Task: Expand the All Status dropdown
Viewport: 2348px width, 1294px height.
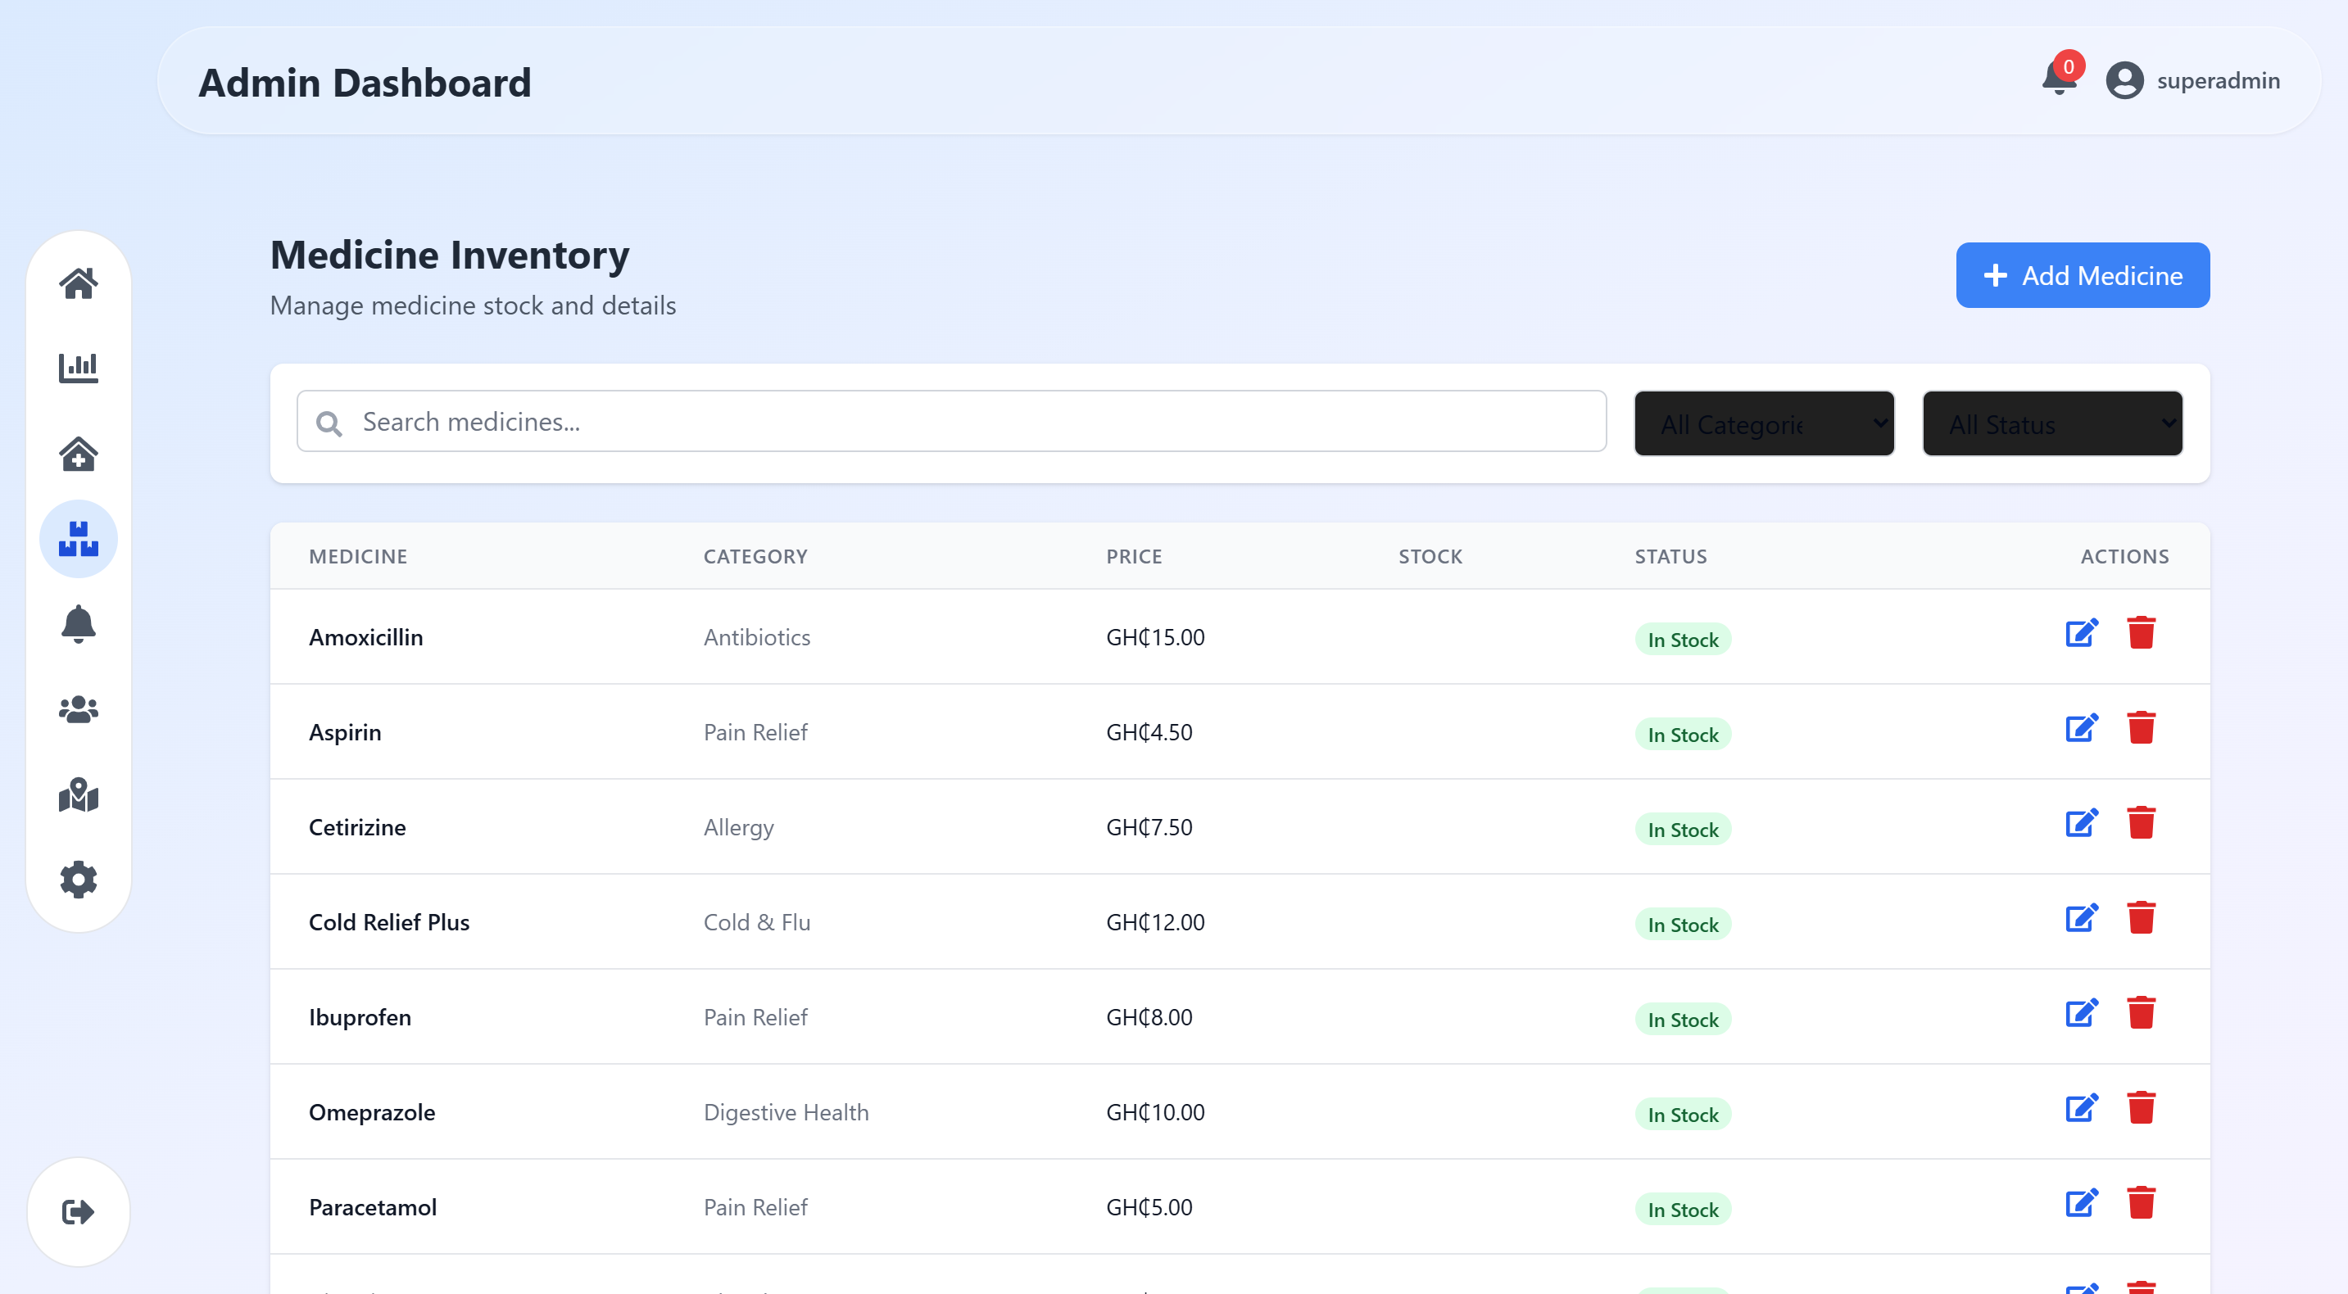Action: pos(2051,423)
